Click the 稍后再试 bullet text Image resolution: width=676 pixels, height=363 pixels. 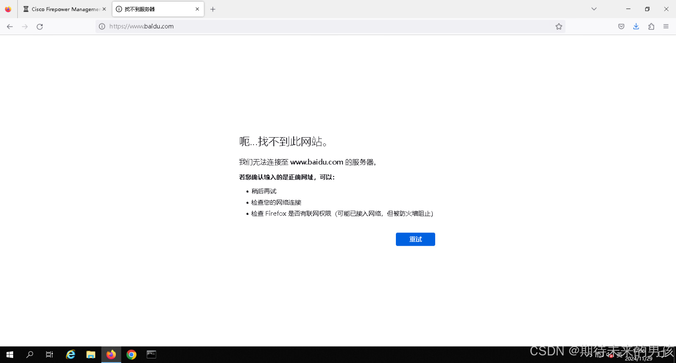tap(264, 191)
